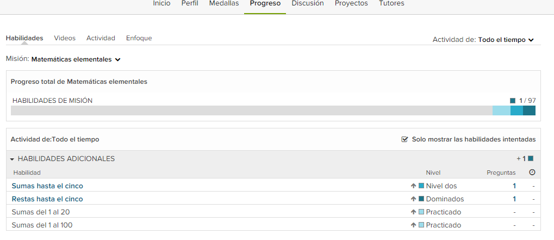This screenshot has height=240, width=554.
Task: Click mastered square icon next to 1 / 97
Action: point(513,101)
